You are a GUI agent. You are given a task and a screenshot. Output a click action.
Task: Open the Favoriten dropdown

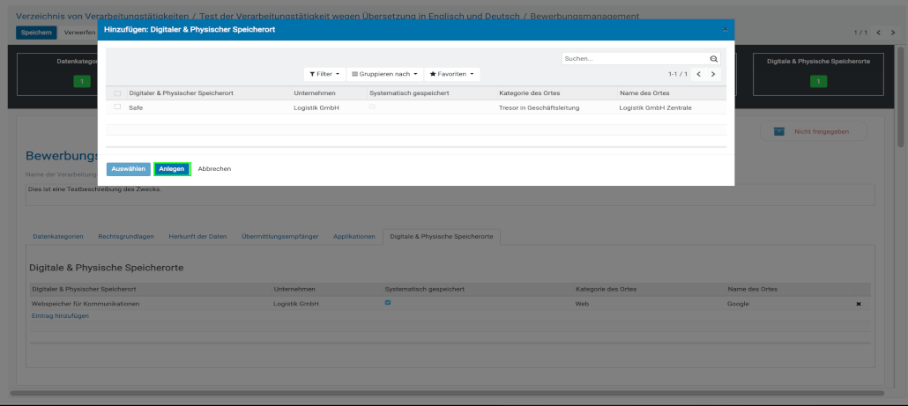(452, 74)
